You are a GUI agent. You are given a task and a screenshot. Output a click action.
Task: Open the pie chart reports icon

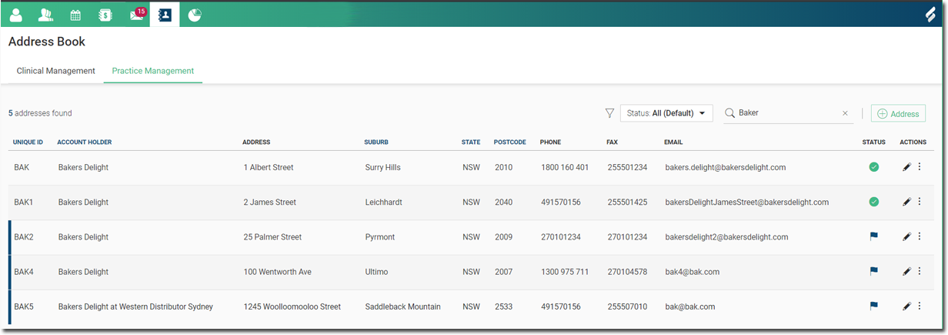coord(195,15)
